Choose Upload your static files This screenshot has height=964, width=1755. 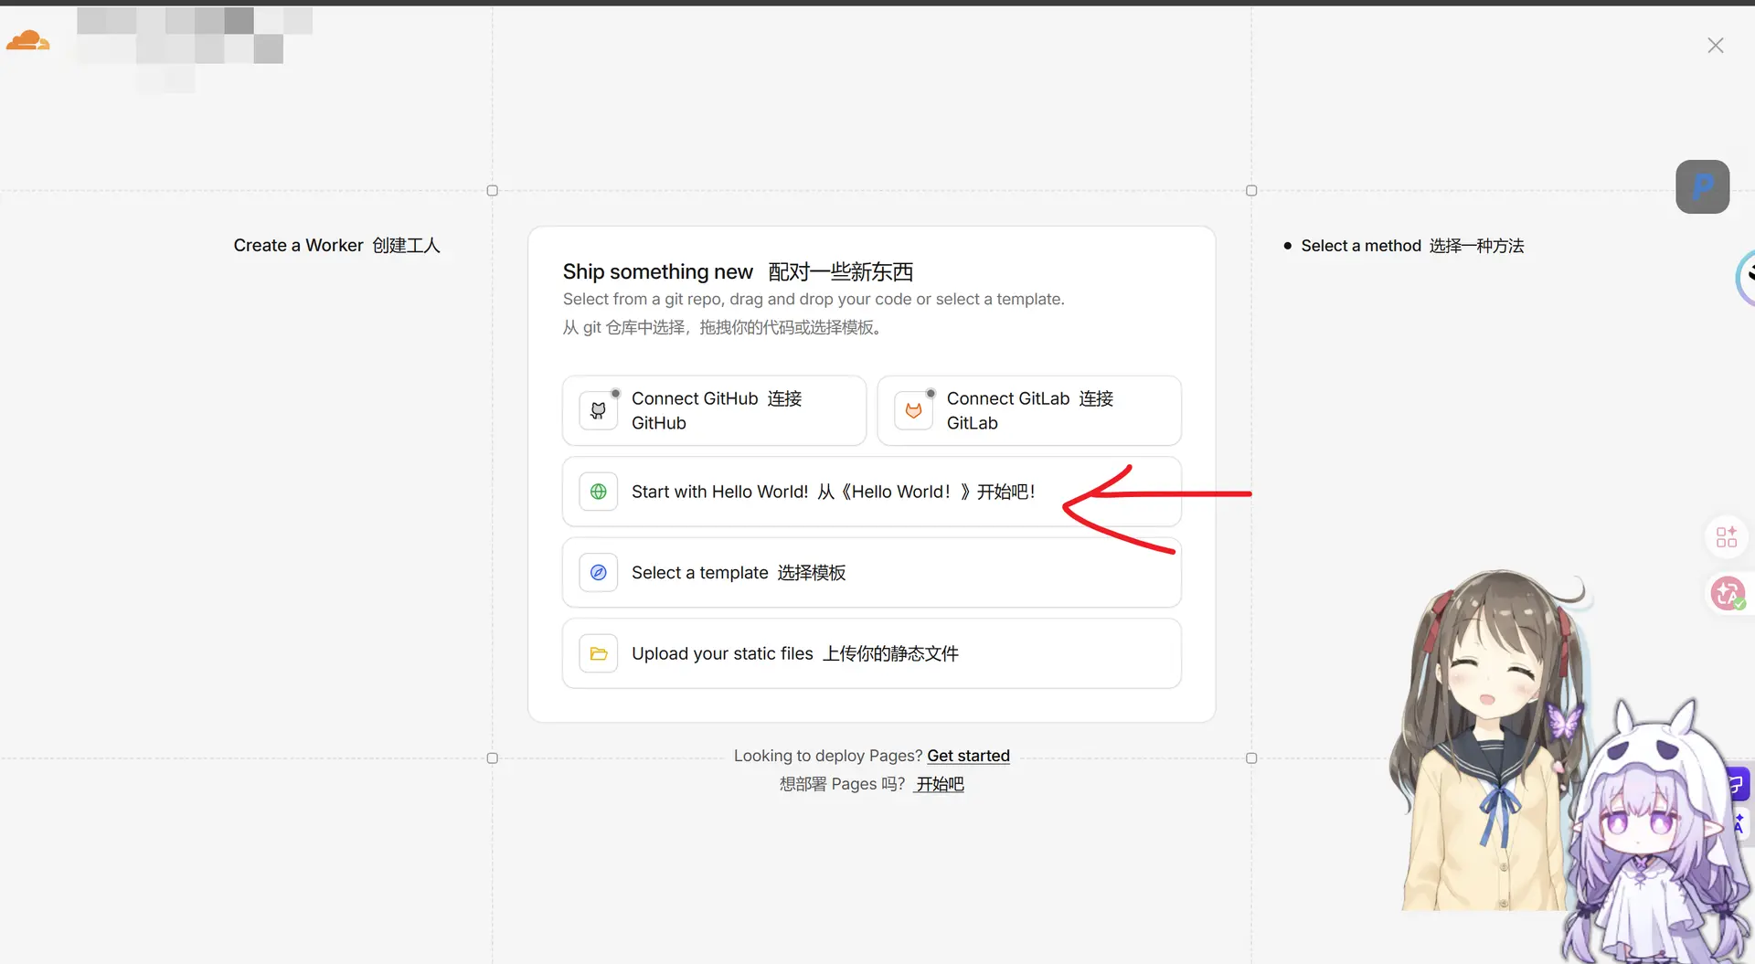click(x=872, y=653)
